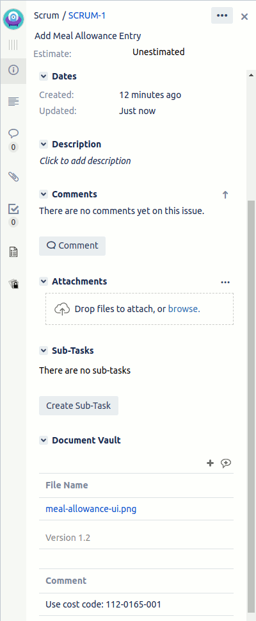Open sub-tasks via checkbox sidebar icon
This screenshot has height=621, width=256.
point(13,209)
